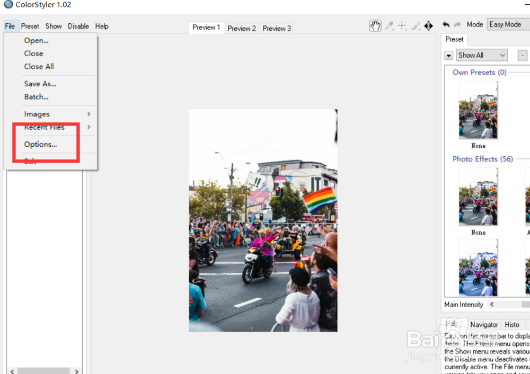Screen dimensions: 530x374
Task: Choose Close All from File menu
Action: [39, 67]
